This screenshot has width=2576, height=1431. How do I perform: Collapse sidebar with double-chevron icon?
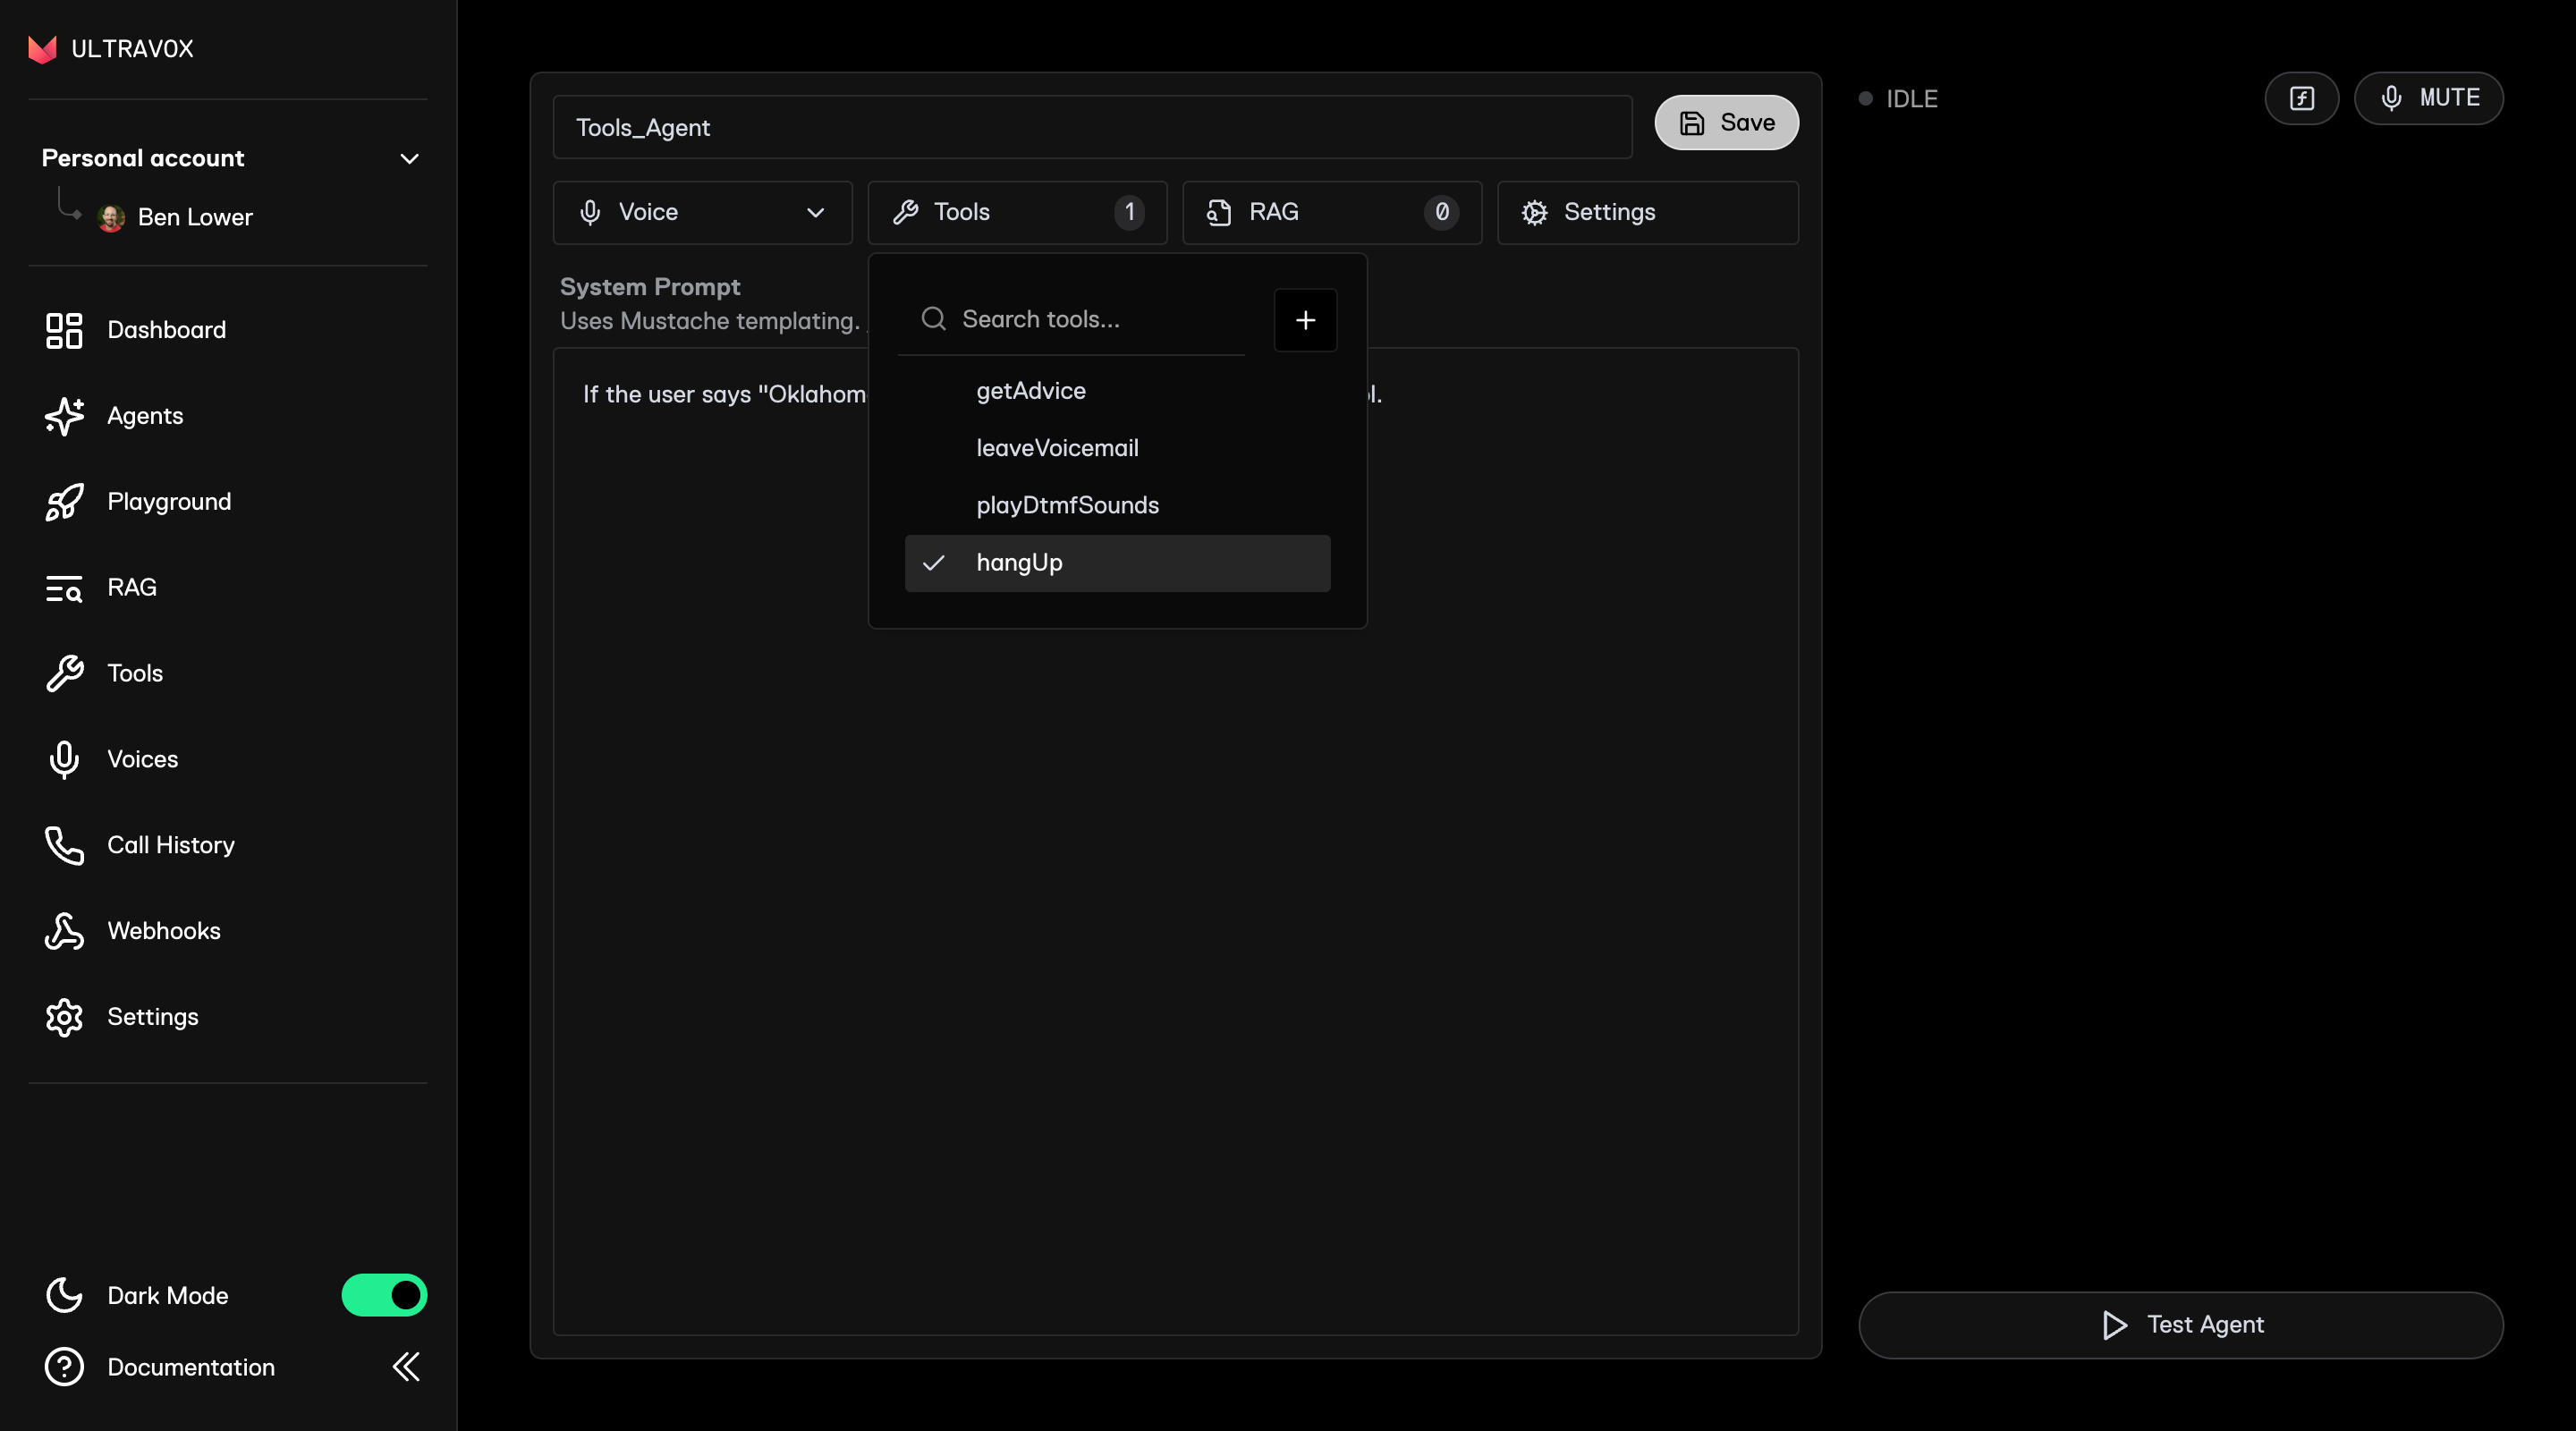coord(406,1366)
